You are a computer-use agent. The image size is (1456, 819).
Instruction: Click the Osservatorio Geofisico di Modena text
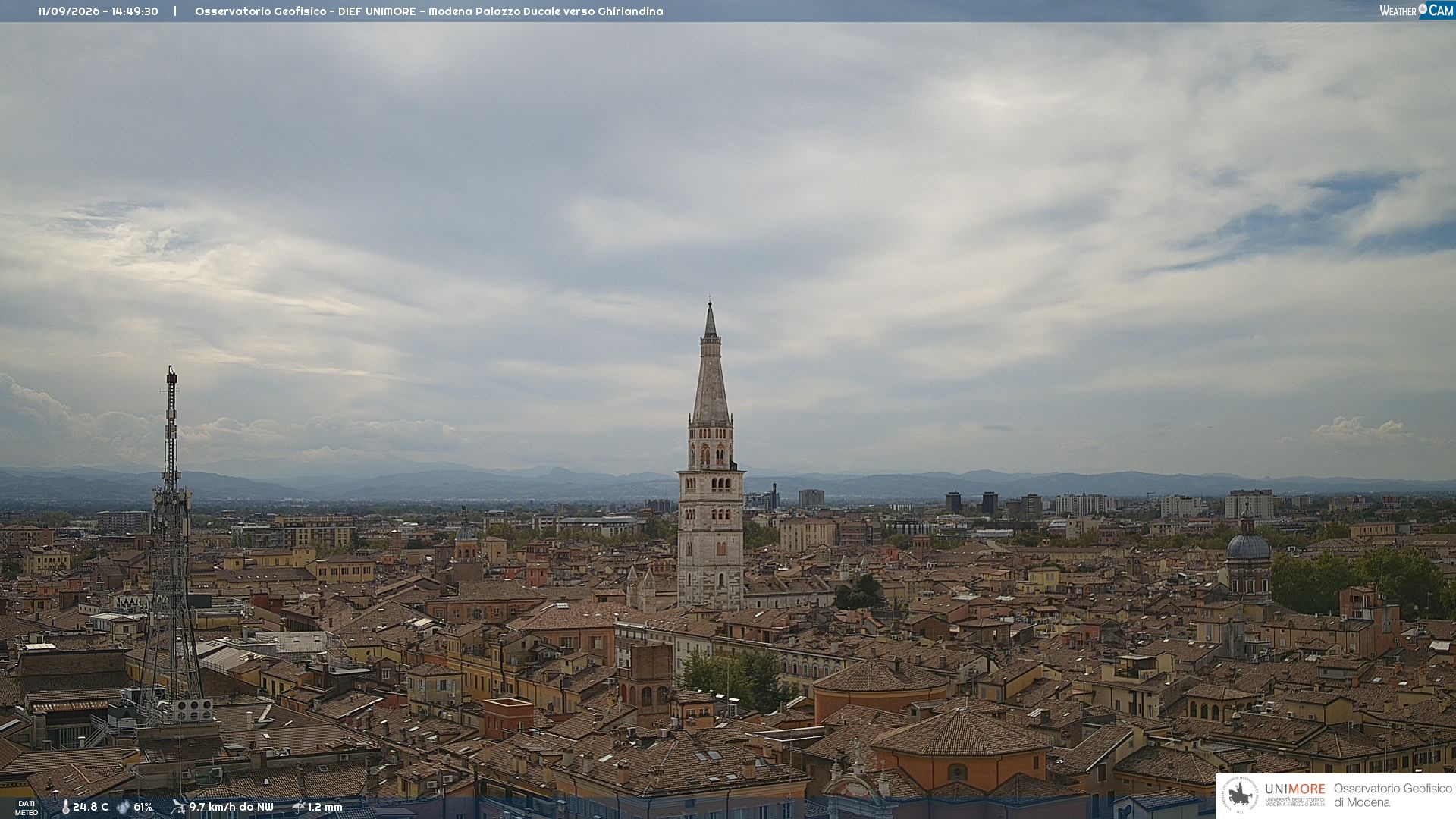(x=1392, y=795)
